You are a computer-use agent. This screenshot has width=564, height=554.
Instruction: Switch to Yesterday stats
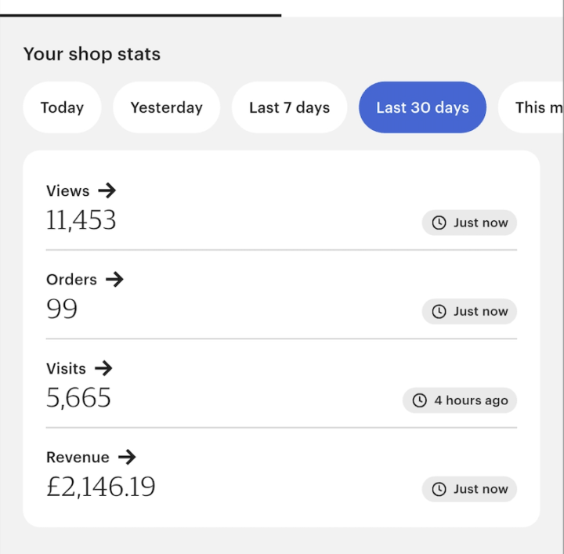pyautogui.click(x=166, y=107)
